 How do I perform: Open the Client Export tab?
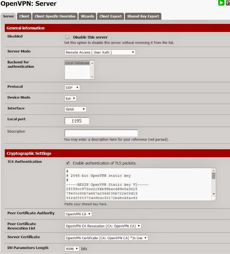click(x=111, y=16)
